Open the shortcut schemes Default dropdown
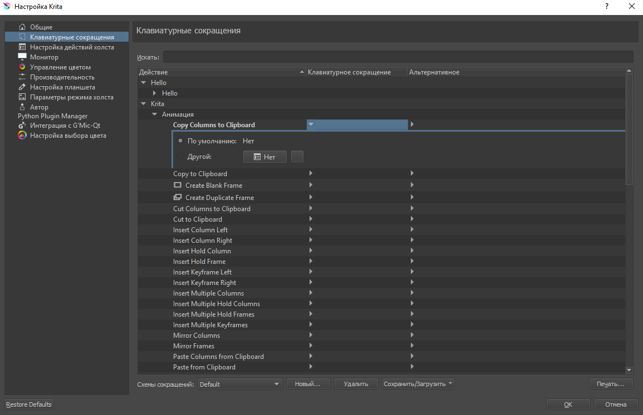Image resolution: width=643 pixels, height=415 pixels. pyautogui.click(x=239, y=384)
